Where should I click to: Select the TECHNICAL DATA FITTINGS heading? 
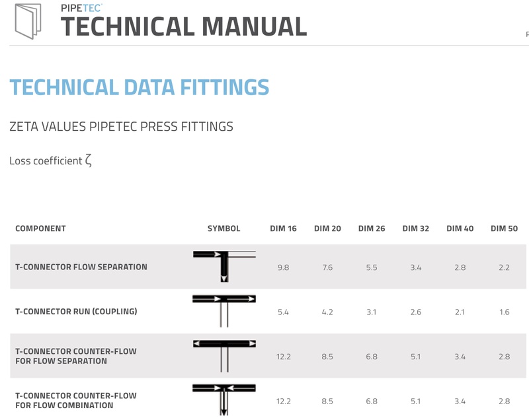pos(140,87)
